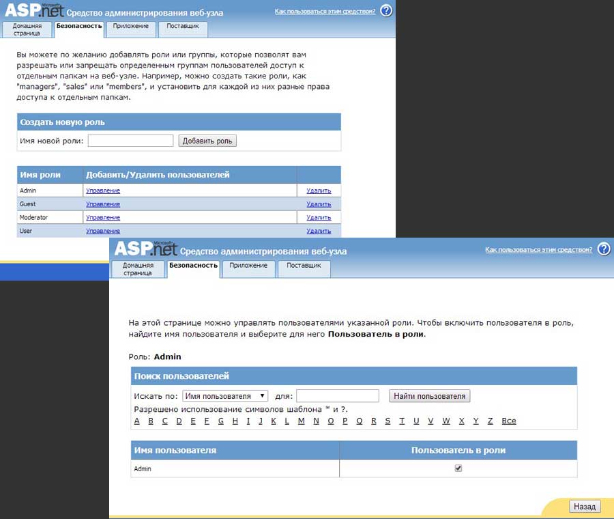Go to 'Домашняя страница' tab on the Admin role page
This screenshot has width=614, height=519.
point(138,269)
